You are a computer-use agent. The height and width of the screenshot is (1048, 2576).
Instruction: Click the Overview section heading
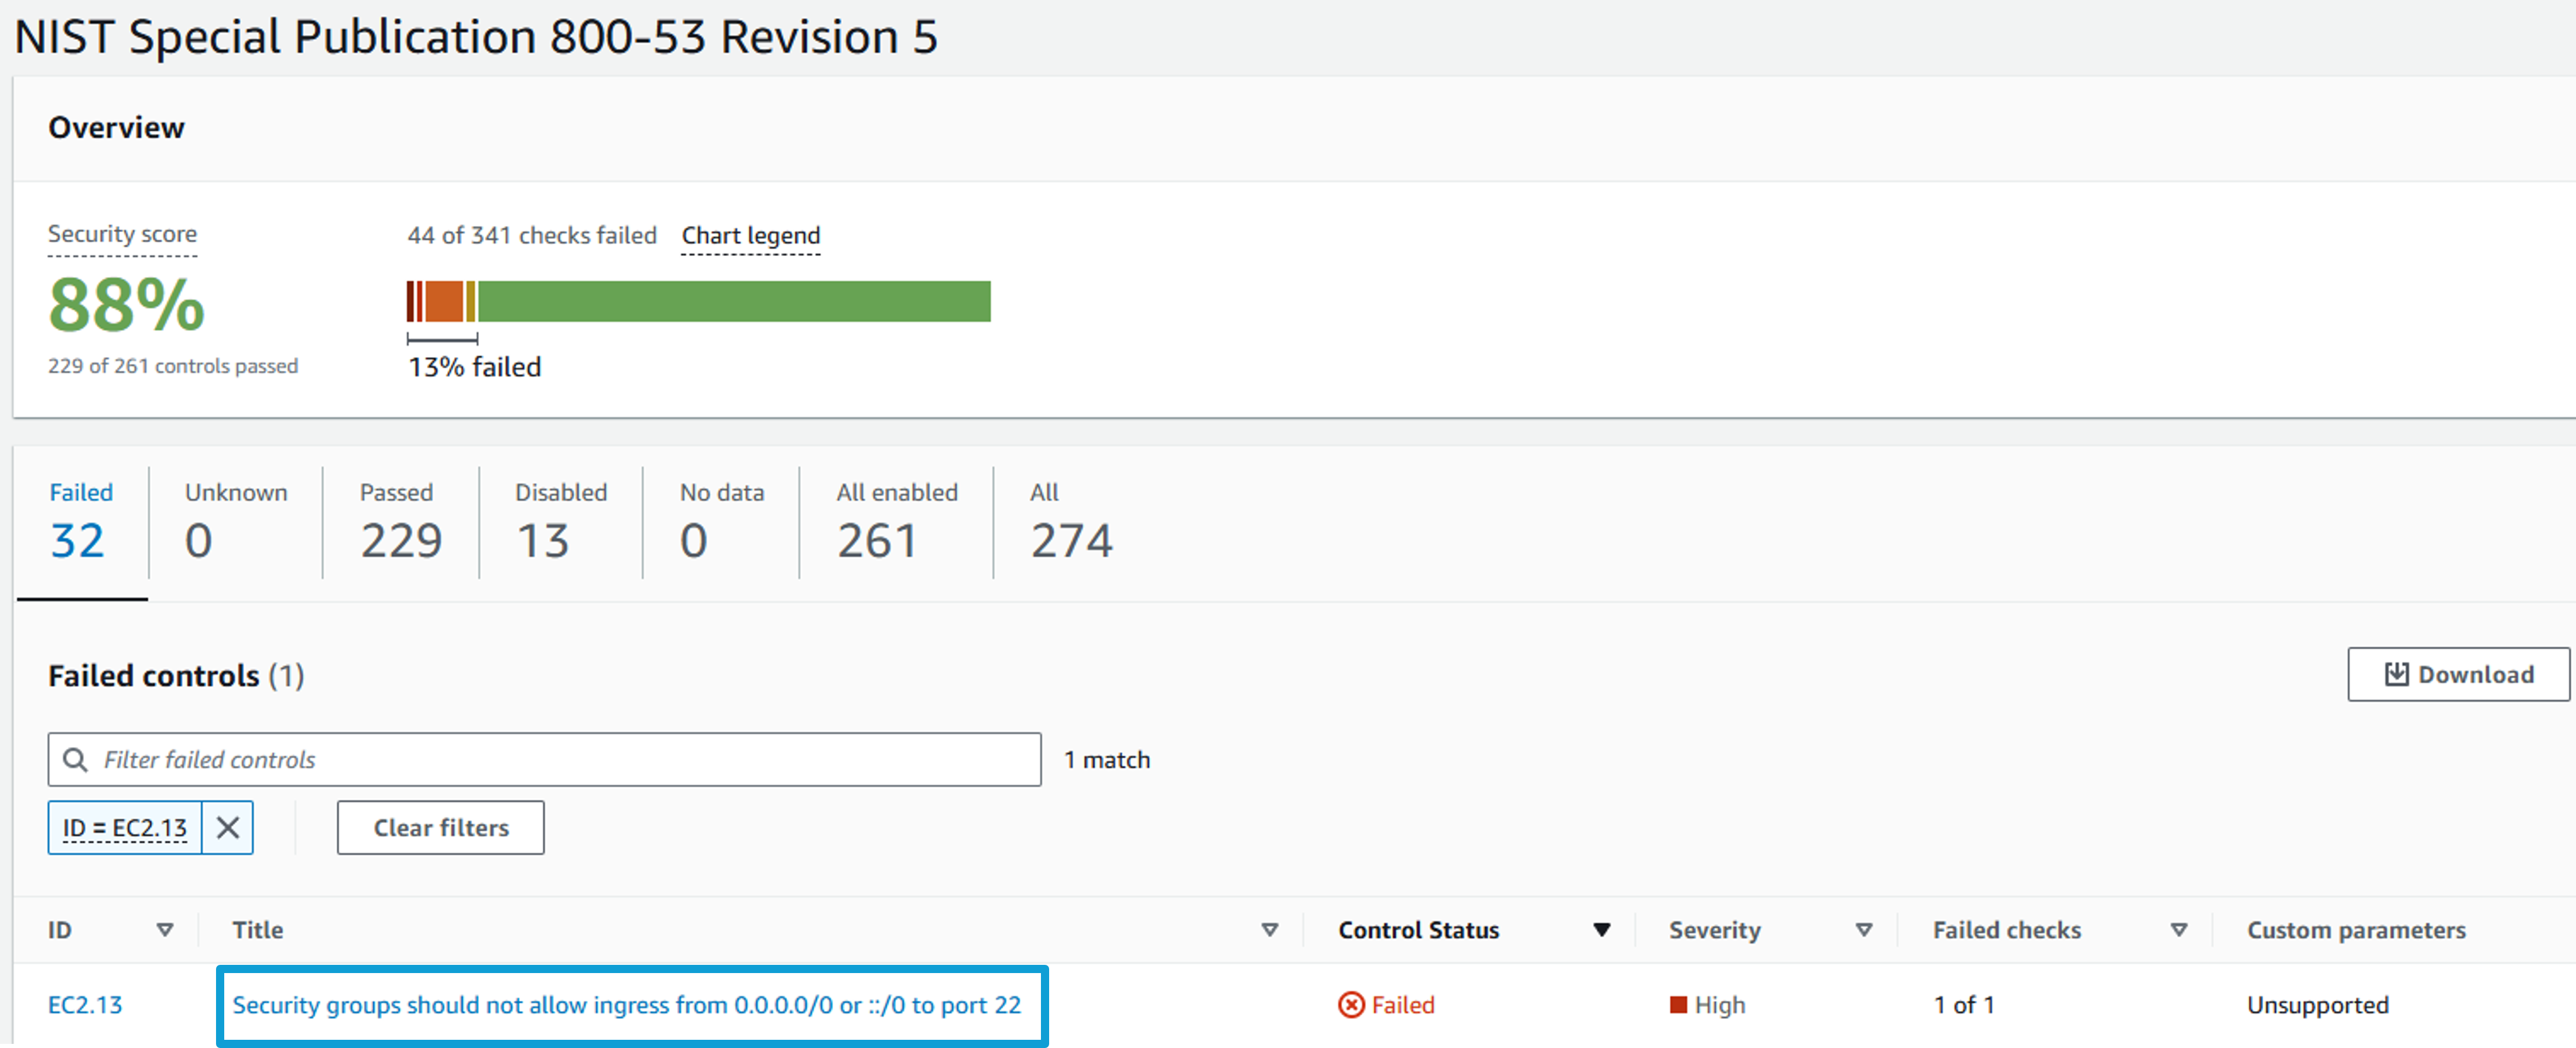pyautogui.click(x=116, y=127)
